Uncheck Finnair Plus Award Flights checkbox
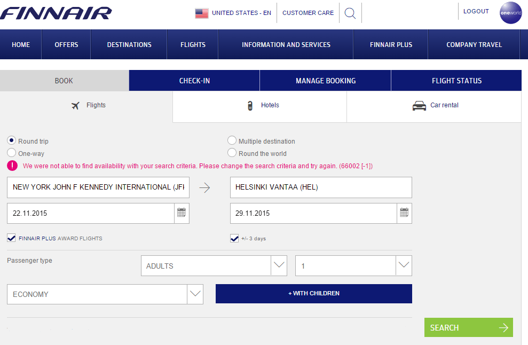Screen dimensions: 528x345 pyautogui.click(x=11, y=238)
